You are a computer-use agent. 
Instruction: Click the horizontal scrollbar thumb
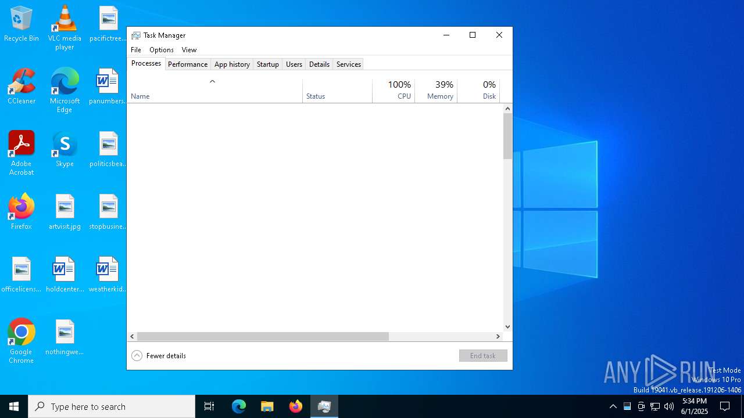(x=263, y=336)
